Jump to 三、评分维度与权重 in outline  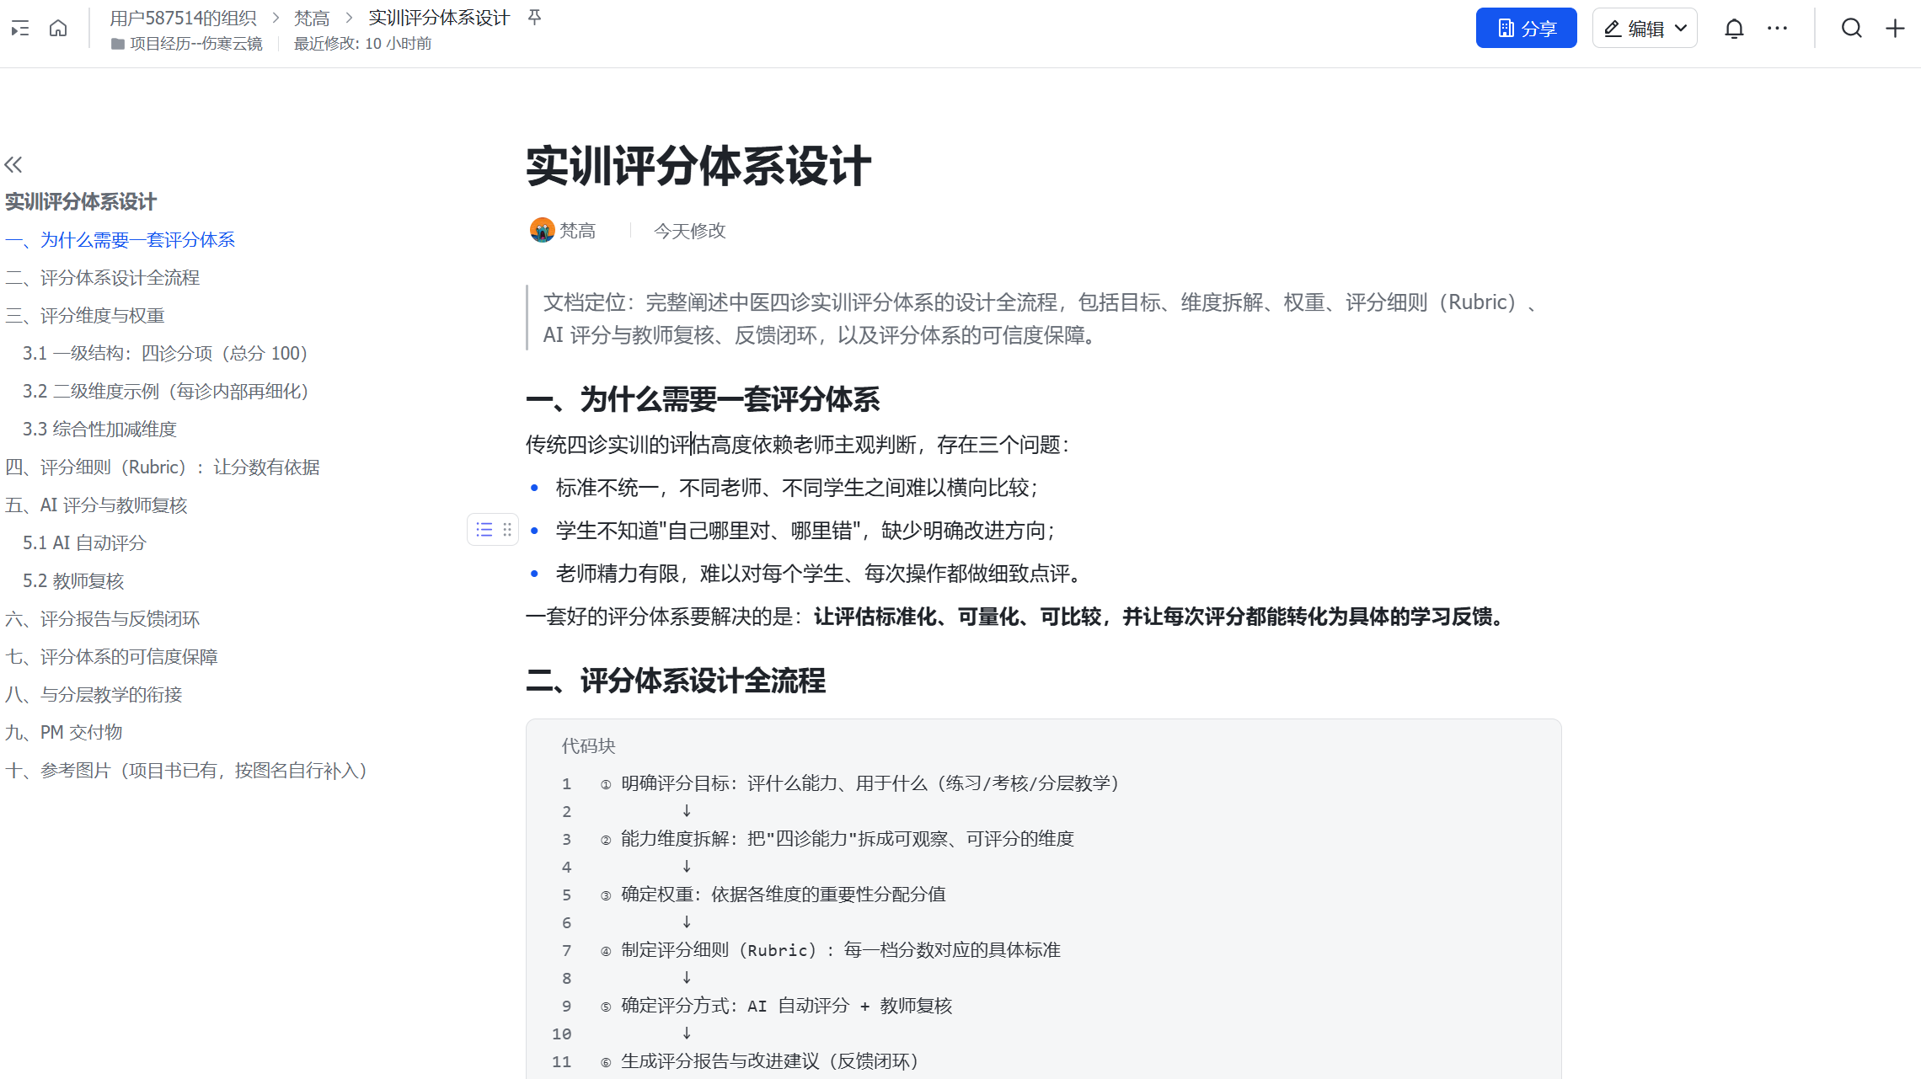(84, 316)
